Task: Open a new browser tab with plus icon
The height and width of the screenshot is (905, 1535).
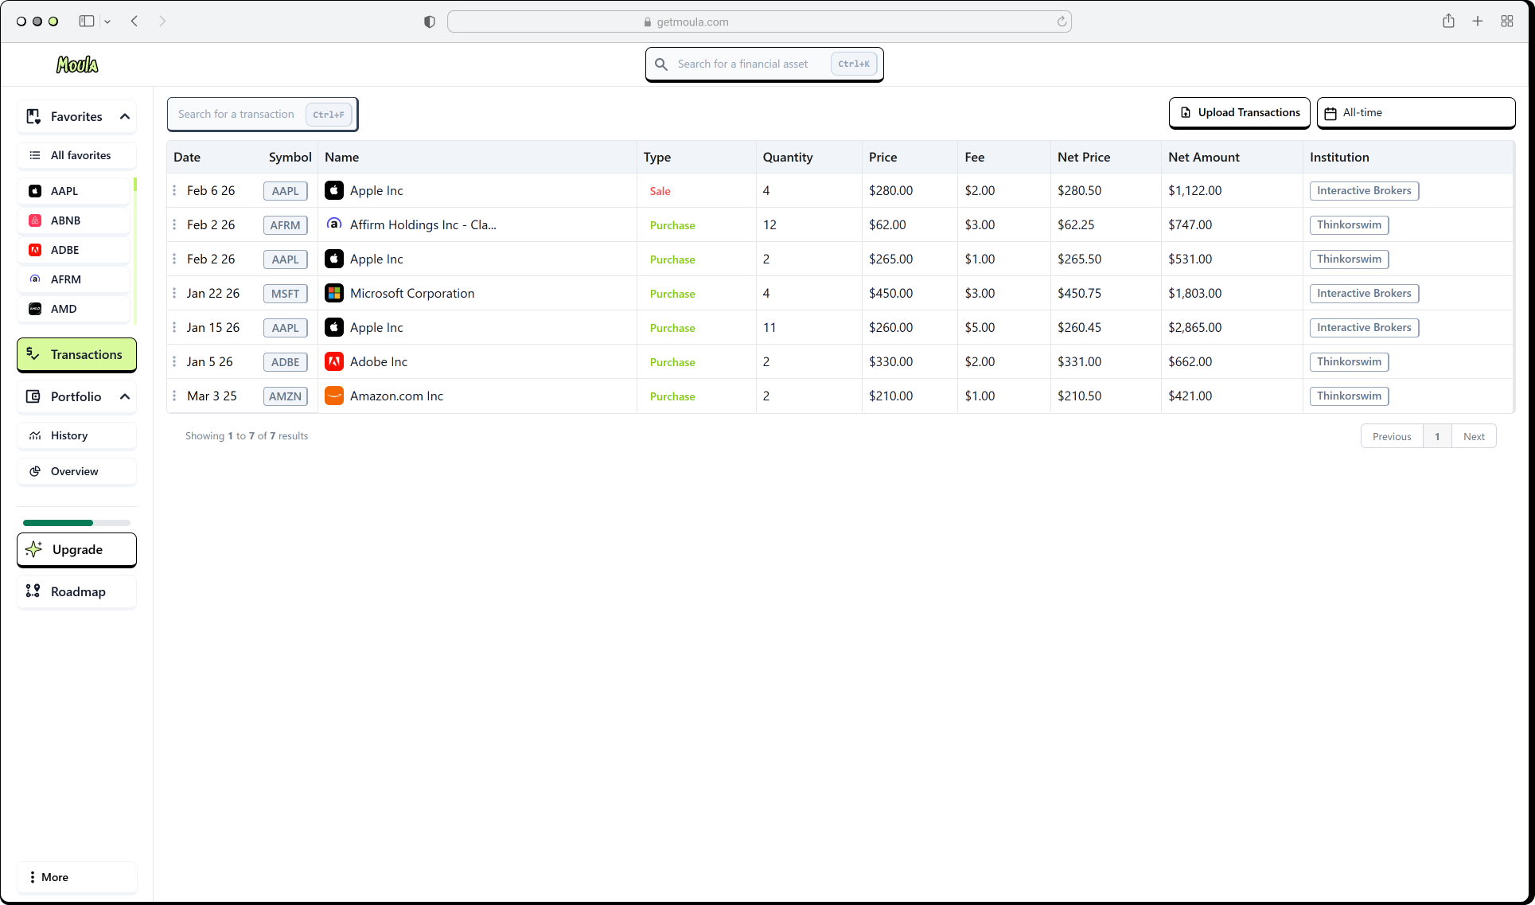Action: (1478, 21)
